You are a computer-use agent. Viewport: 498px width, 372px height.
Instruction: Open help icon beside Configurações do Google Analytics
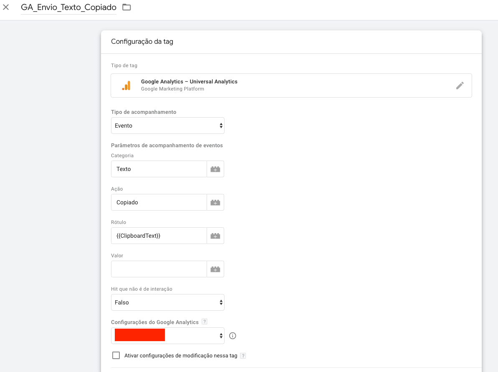point(205,322)
